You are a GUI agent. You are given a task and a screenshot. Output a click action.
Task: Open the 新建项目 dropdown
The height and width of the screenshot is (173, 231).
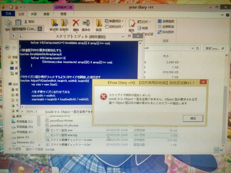(114, 21)
